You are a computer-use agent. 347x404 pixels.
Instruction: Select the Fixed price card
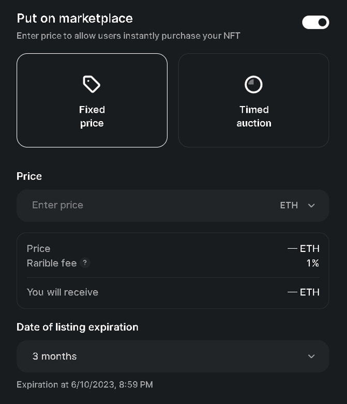(92, 100)
